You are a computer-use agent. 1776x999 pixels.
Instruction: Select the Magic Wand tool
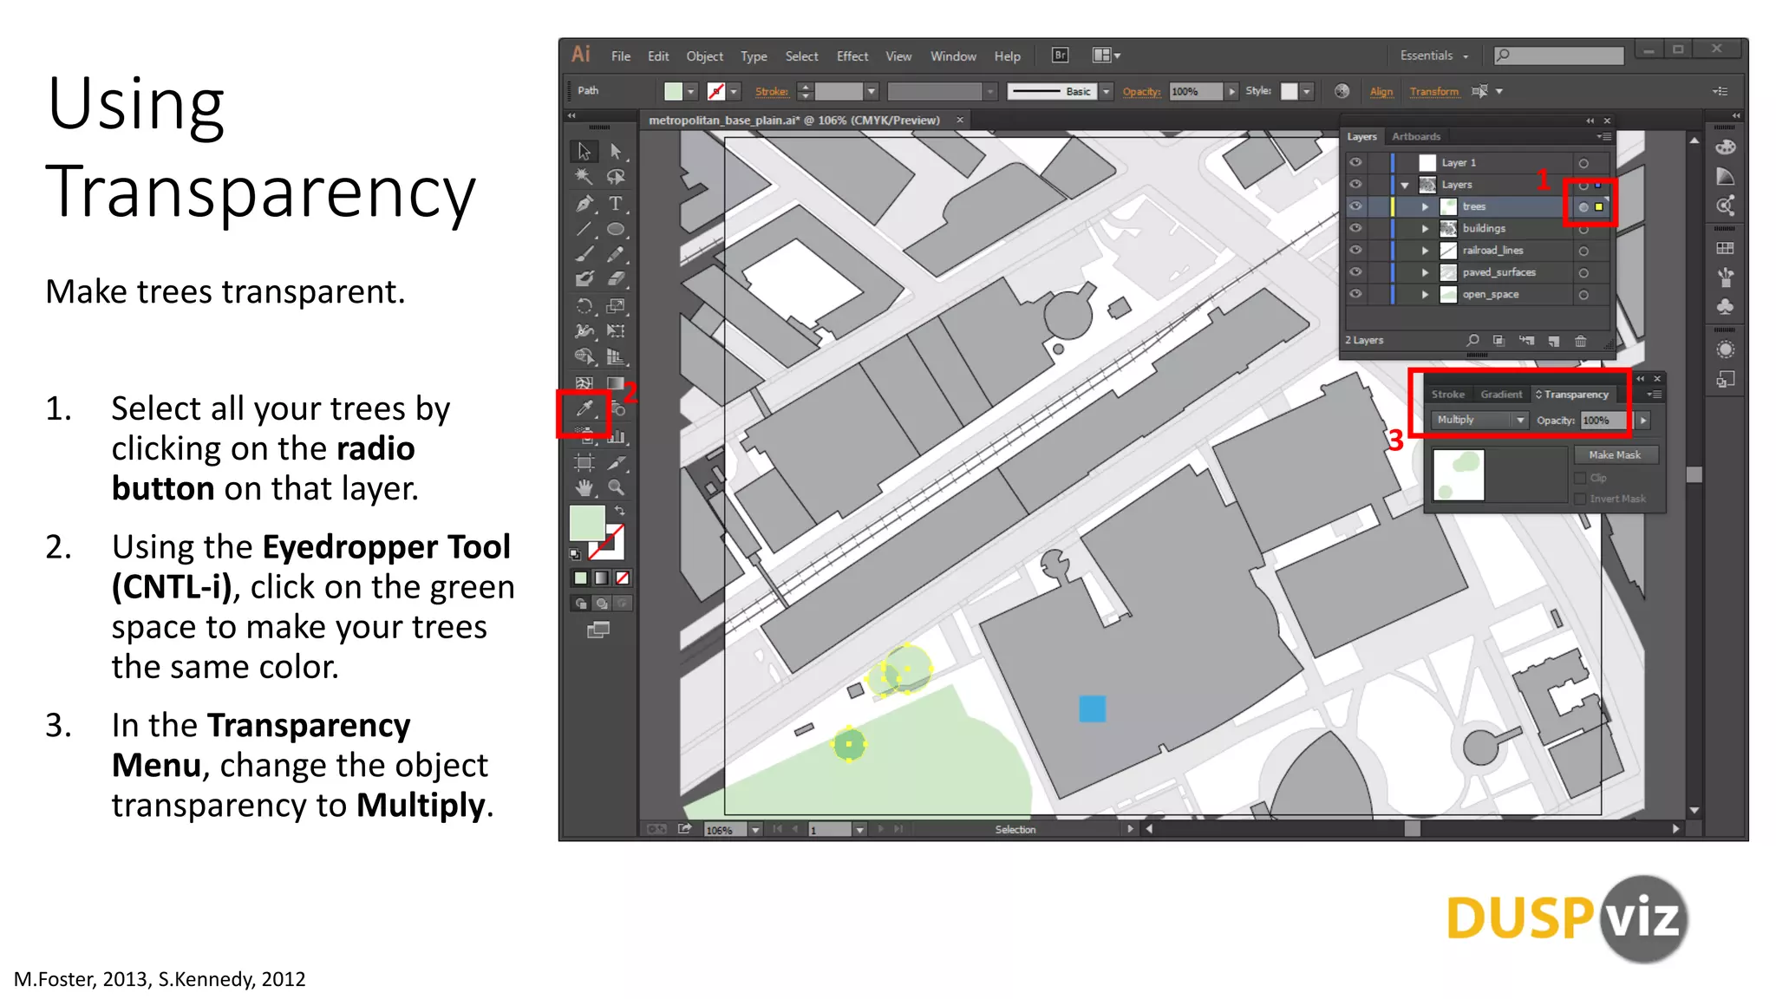pos(584,177)
